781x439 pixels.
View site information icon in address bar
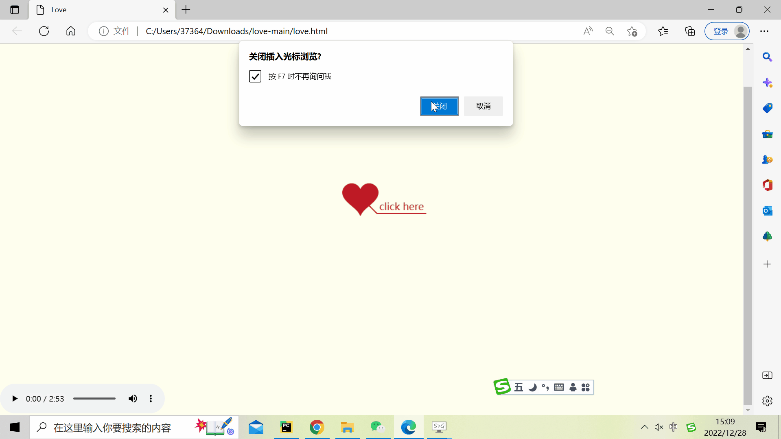[x=104, y=31]
